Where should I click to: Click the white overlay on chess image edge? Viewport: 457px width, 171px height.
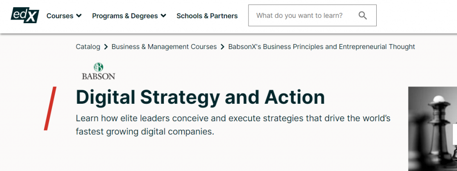pos(455,134)
